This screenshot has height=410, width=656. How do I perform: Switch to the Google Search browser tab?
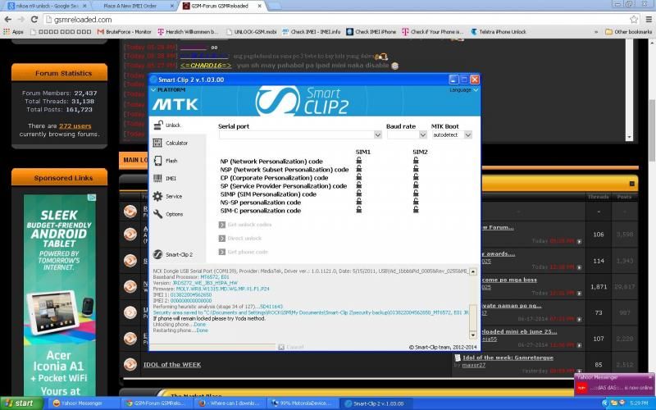coord(45,6)
